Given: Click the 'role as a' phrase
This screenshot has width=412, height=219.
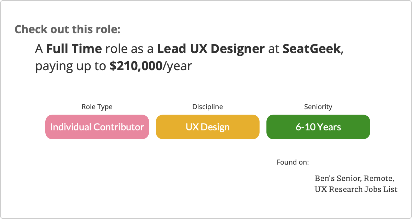Looking at the screenshot, I should (129, 49).
